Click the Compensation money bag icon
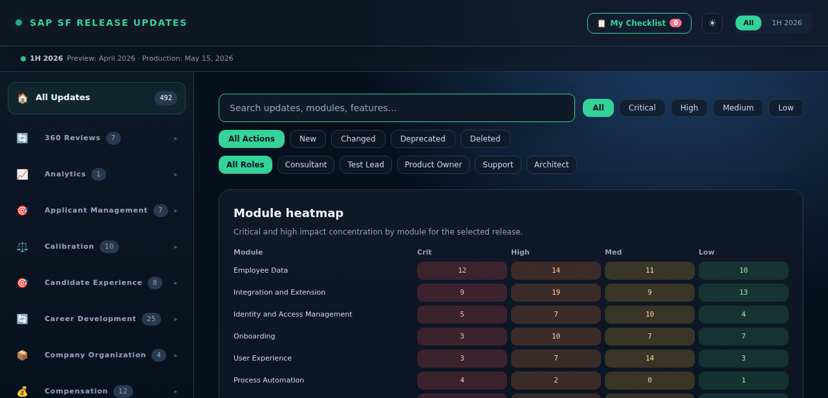828x398 pixels. coord(23,392)
